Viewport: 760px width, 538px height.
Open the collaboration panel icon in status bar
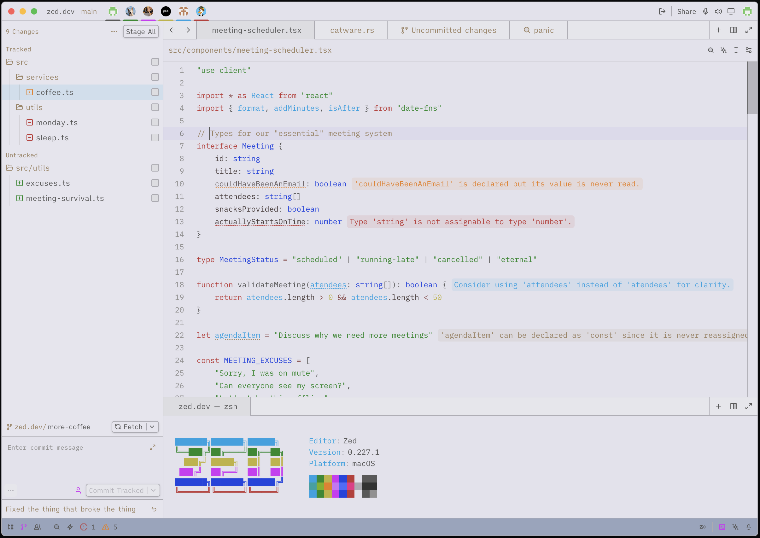38,527
